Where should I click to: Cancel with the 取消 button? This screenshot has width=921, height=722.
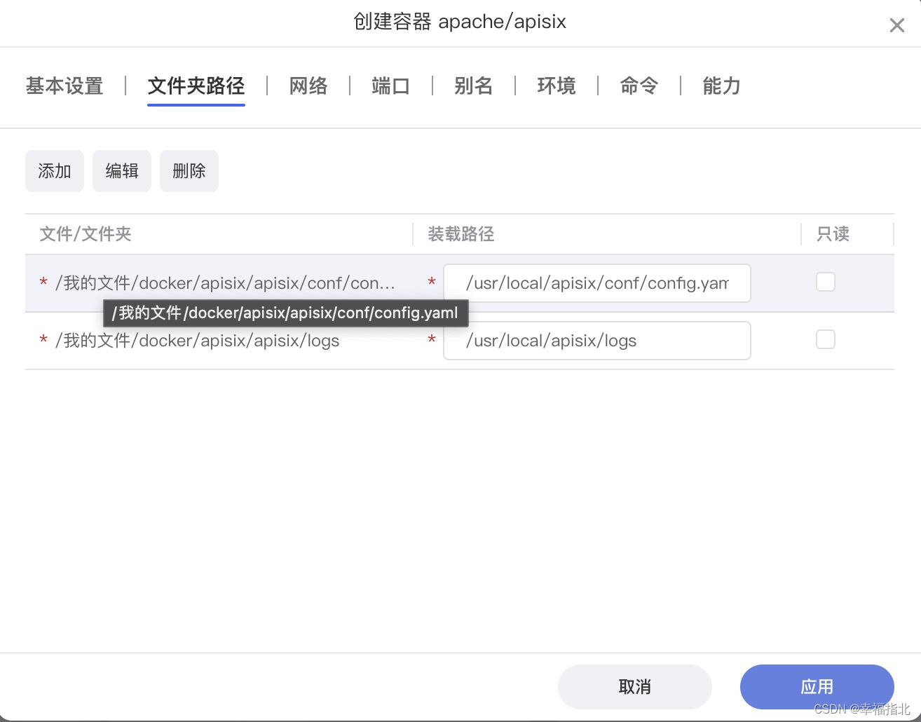click(635, 687)
